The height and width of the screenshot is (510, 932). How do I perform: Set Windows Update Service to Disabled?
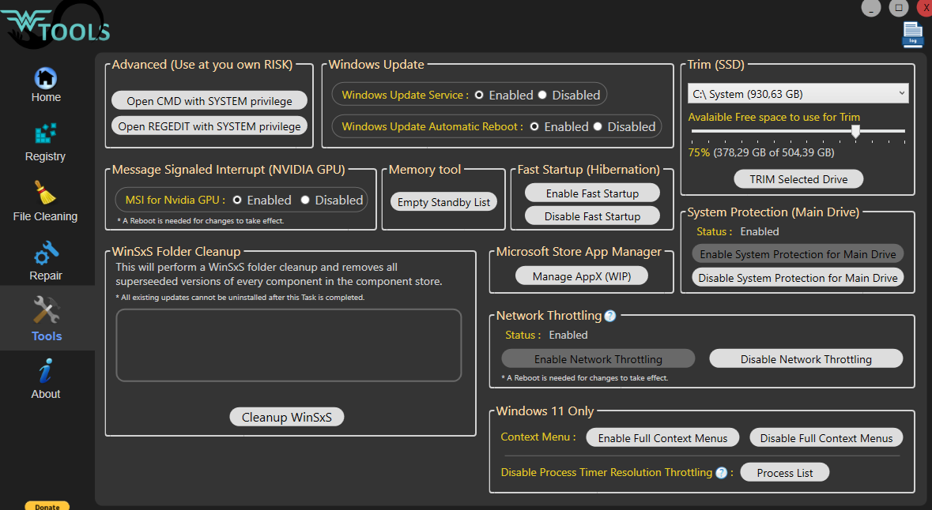point(542,95)
